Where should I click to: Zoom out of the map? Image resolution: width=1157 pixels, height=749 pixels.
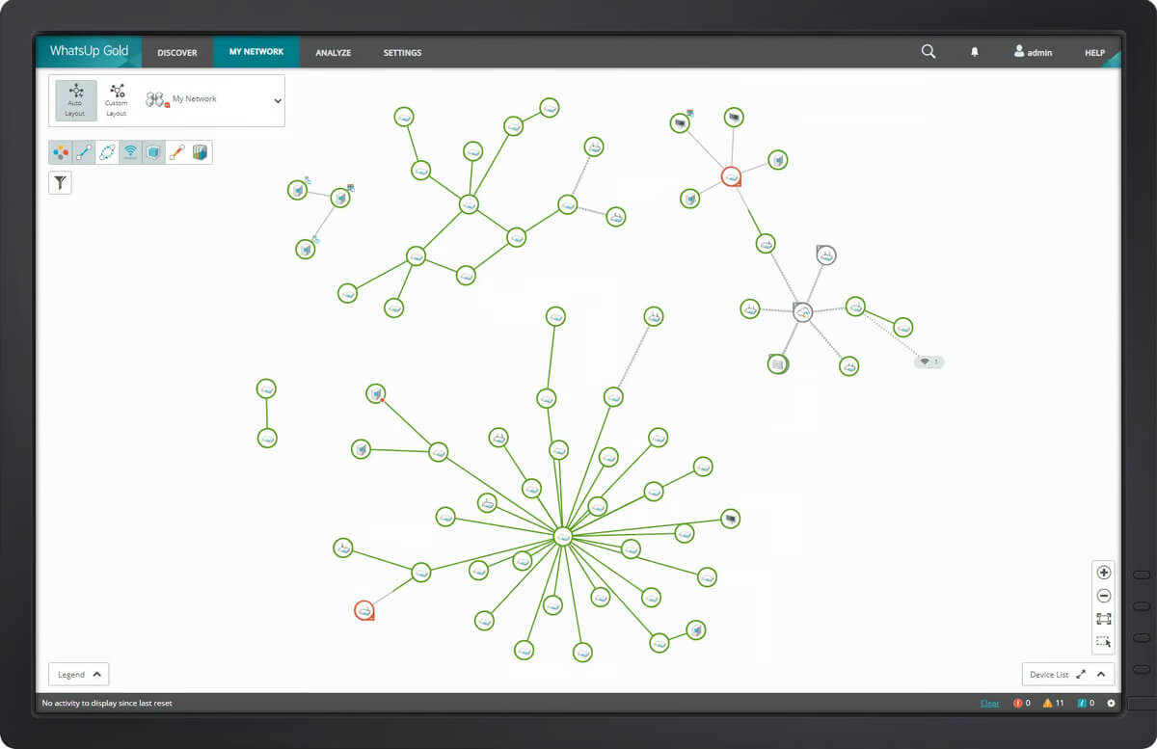[1104, 596]
